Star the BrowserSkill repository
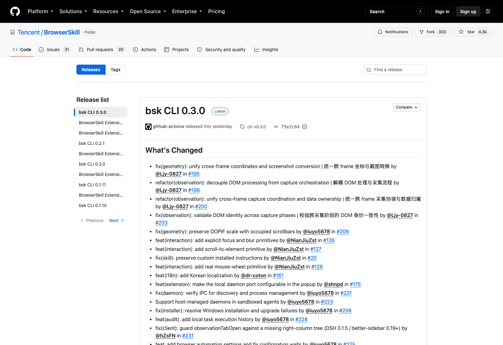The image size is (503, 345). 473,32
